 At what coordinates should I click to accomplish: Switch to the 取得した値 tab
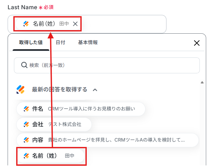(31, 42)
